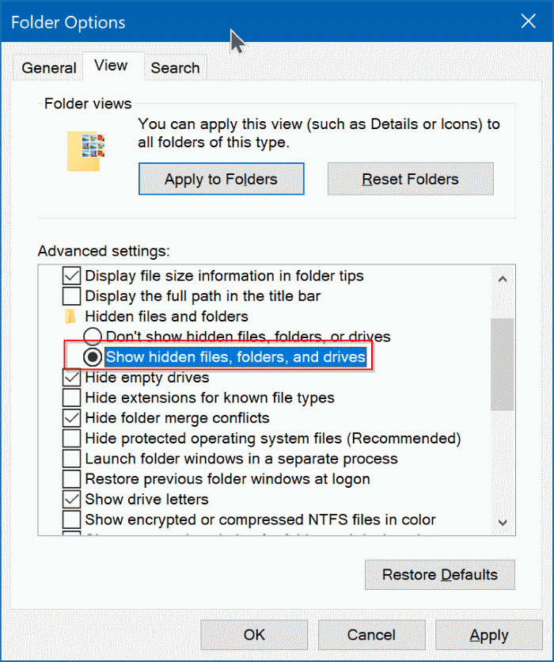Select the View tab
Screen dimensions: 554x662
tap(112, 66)
